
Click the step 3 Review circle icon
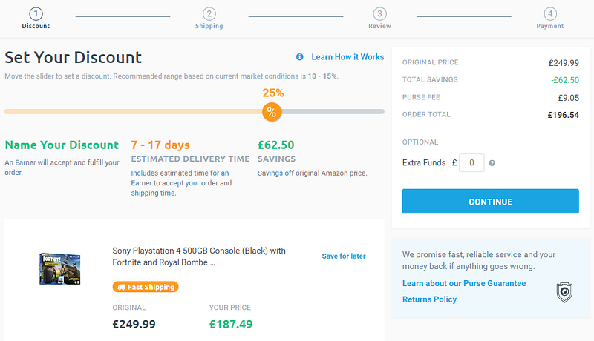379,13
